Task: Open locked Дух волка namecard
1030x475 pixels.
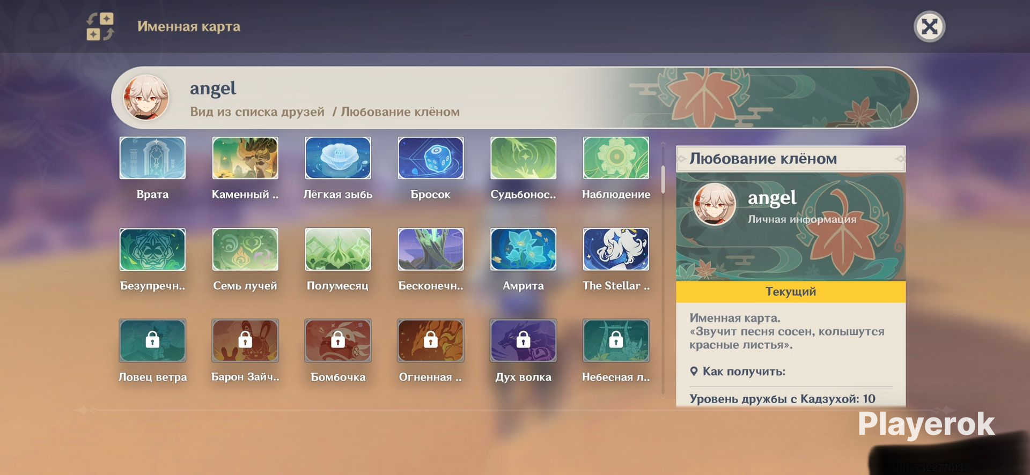Action: (524, 340)
